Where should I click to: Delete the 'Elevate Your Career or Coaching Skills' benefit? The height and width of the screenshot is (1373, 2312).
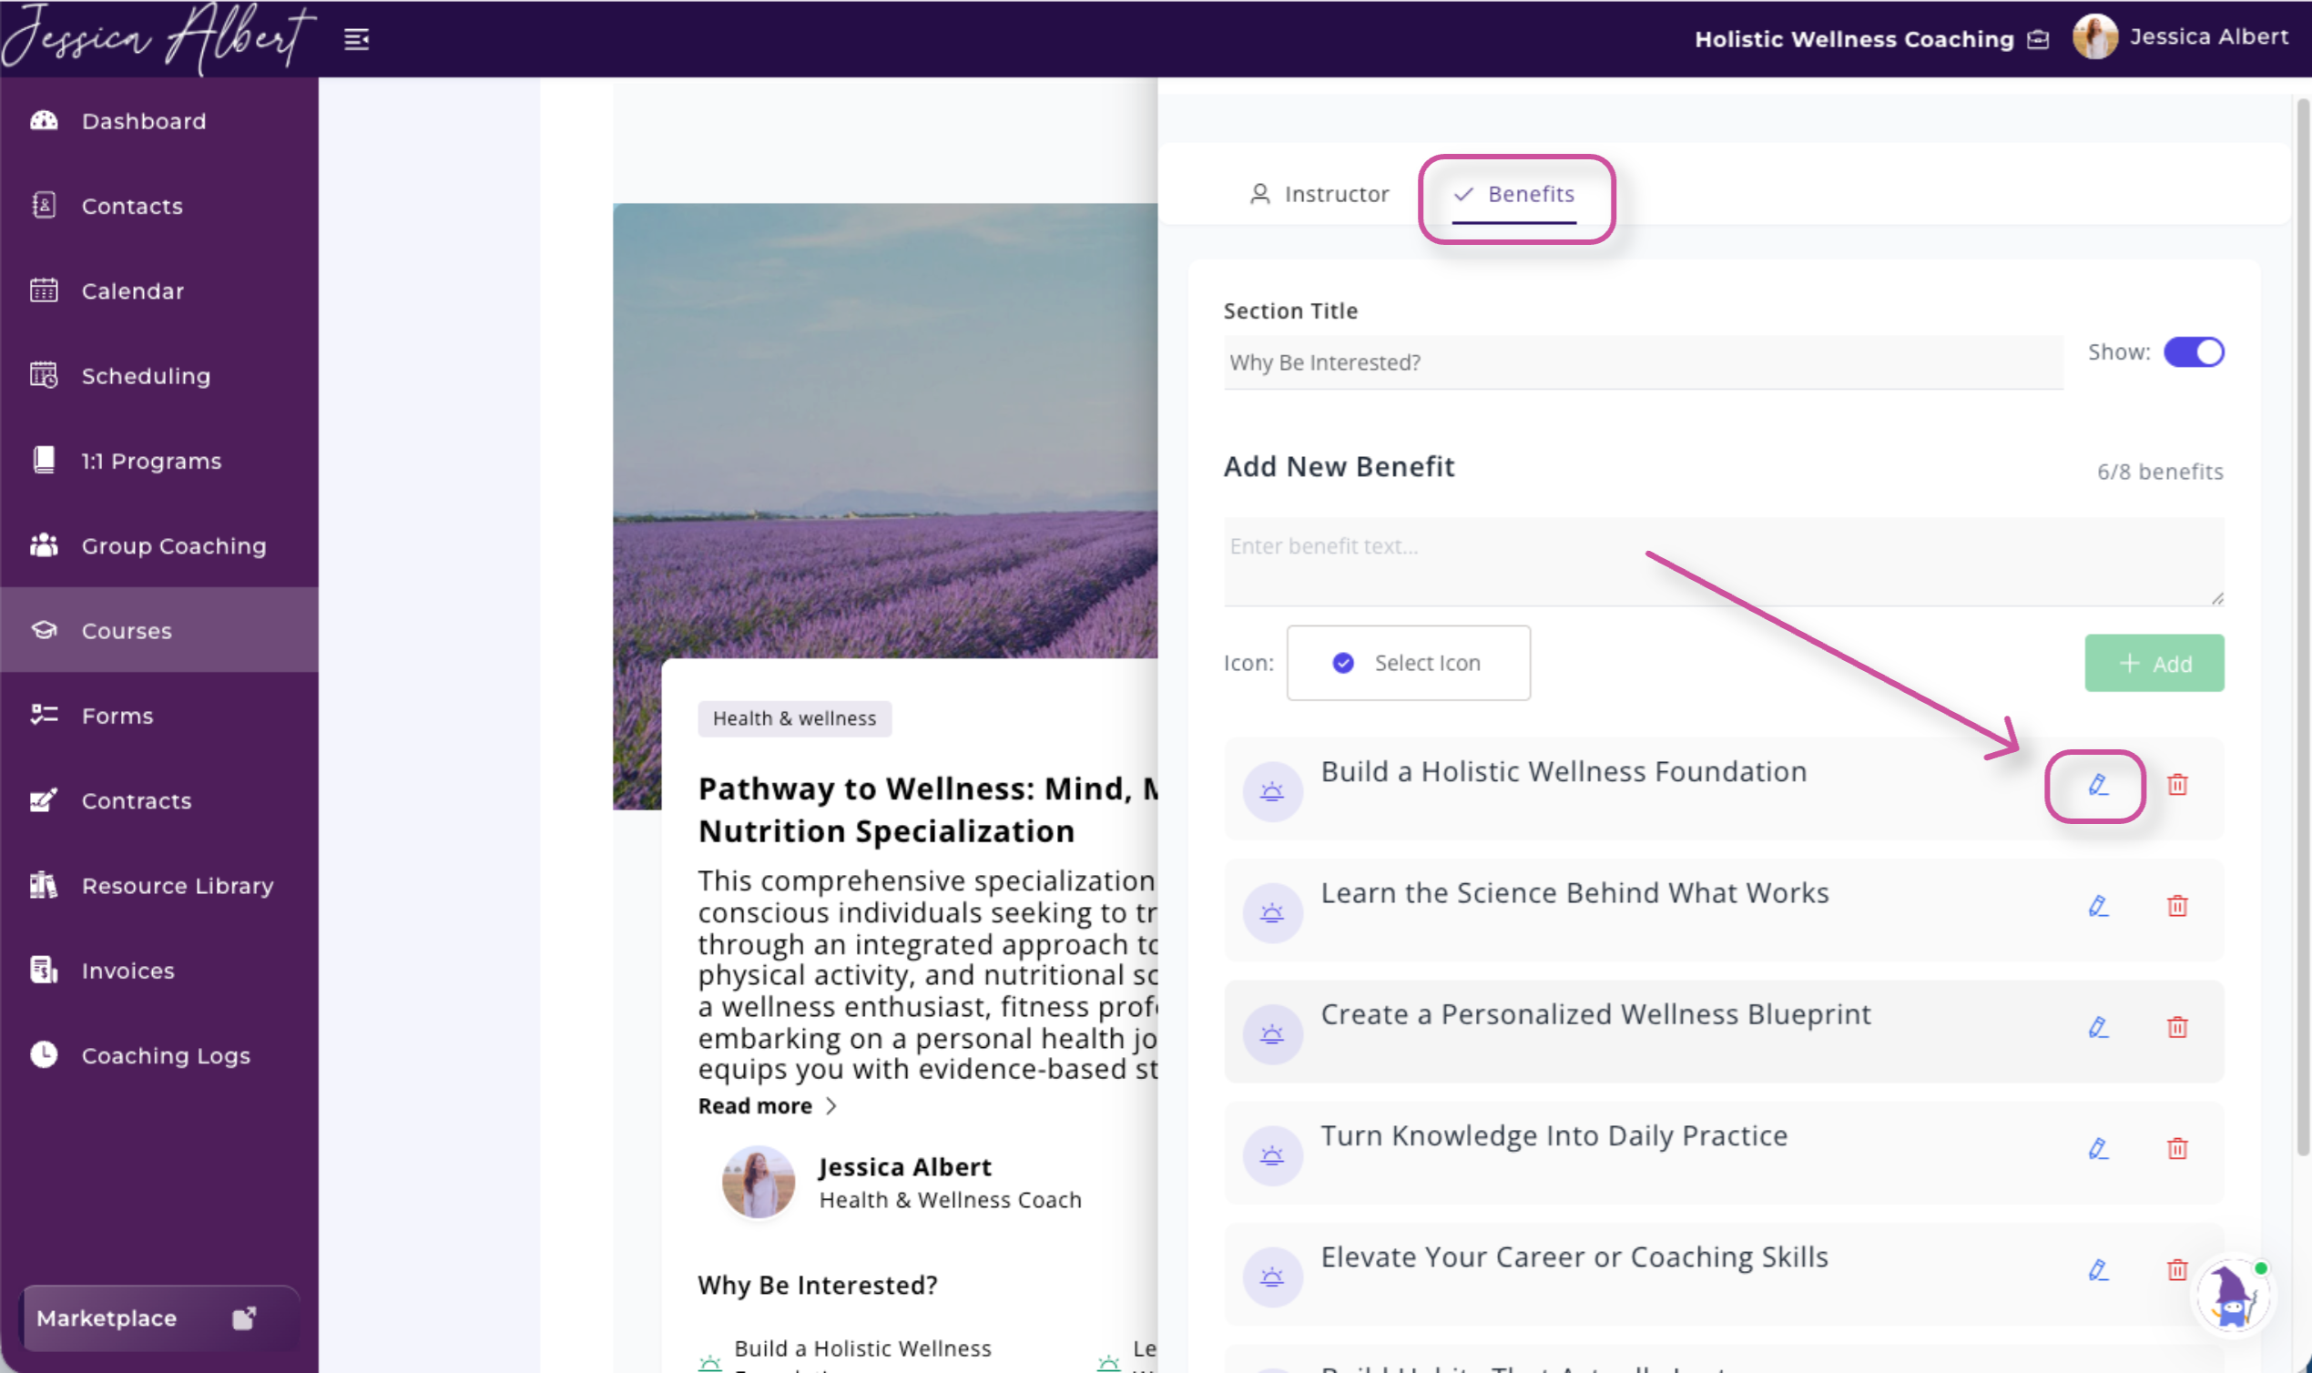[x=2177, y=1270]
